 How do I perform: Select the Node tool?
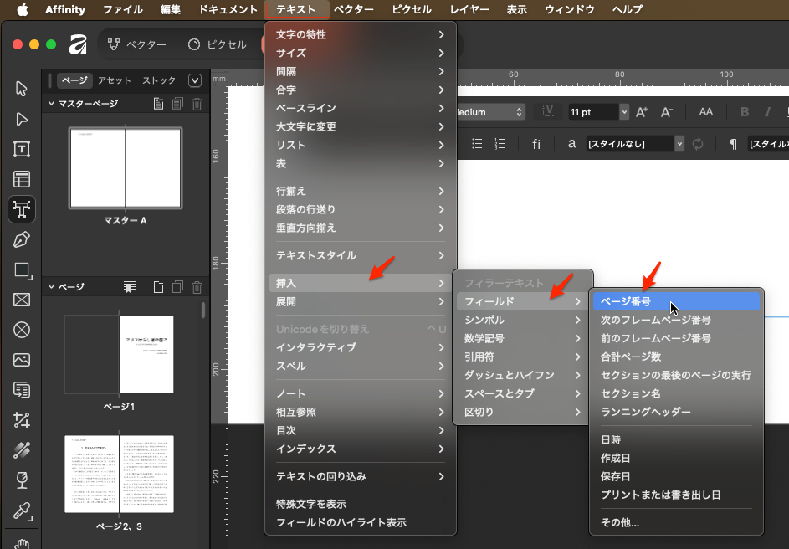pos(22,119)
